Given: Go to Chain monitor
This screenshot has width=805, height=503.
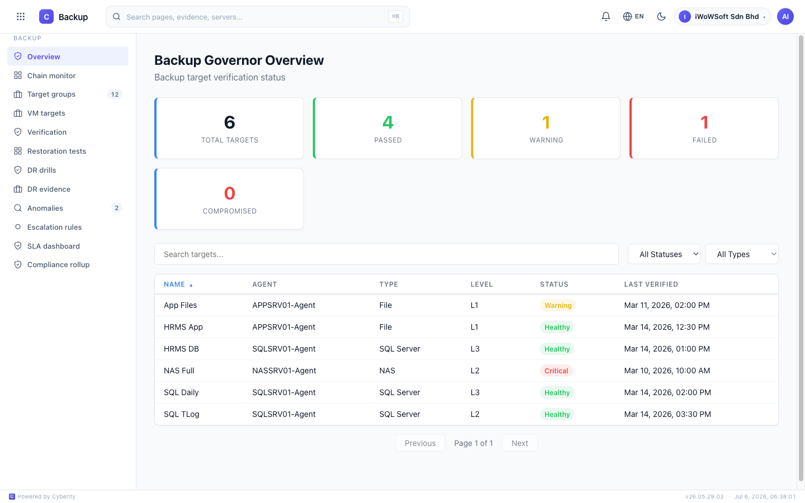Looking at the screenshot, I should coord(68,75).
